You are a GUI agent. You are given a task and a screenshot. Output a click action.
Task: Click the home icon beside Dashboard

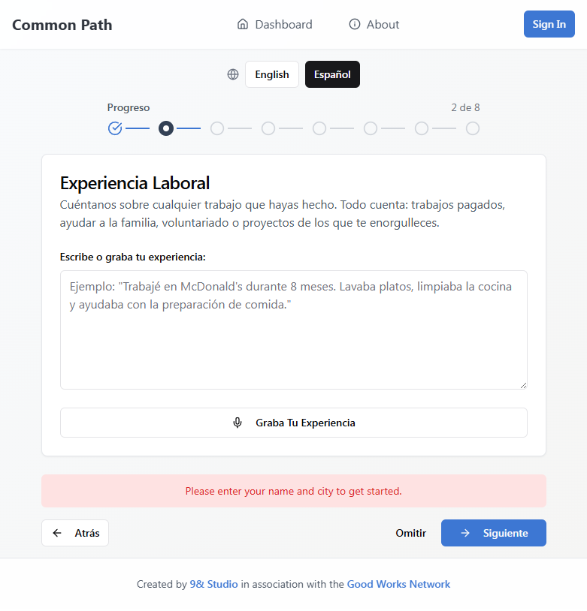(x=242, y=24)
